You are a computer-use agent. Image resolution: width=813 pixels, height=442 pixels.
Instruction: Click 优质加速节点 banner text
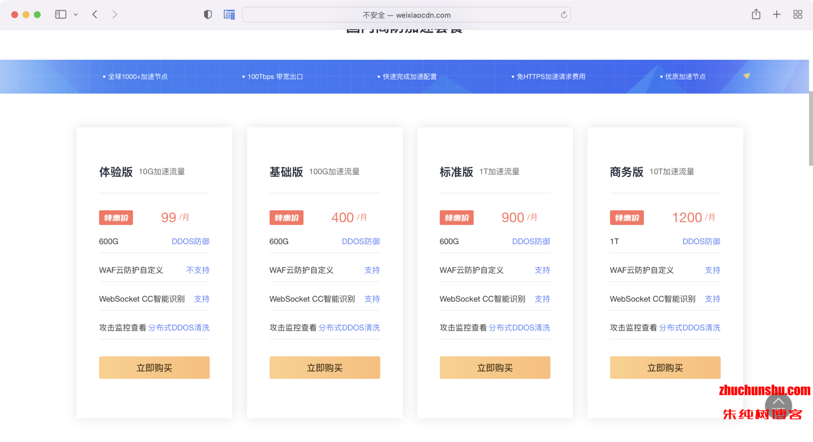click(685, 77)
